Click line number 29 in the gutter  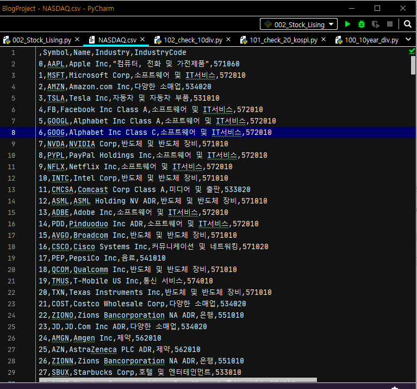point(11,373)
